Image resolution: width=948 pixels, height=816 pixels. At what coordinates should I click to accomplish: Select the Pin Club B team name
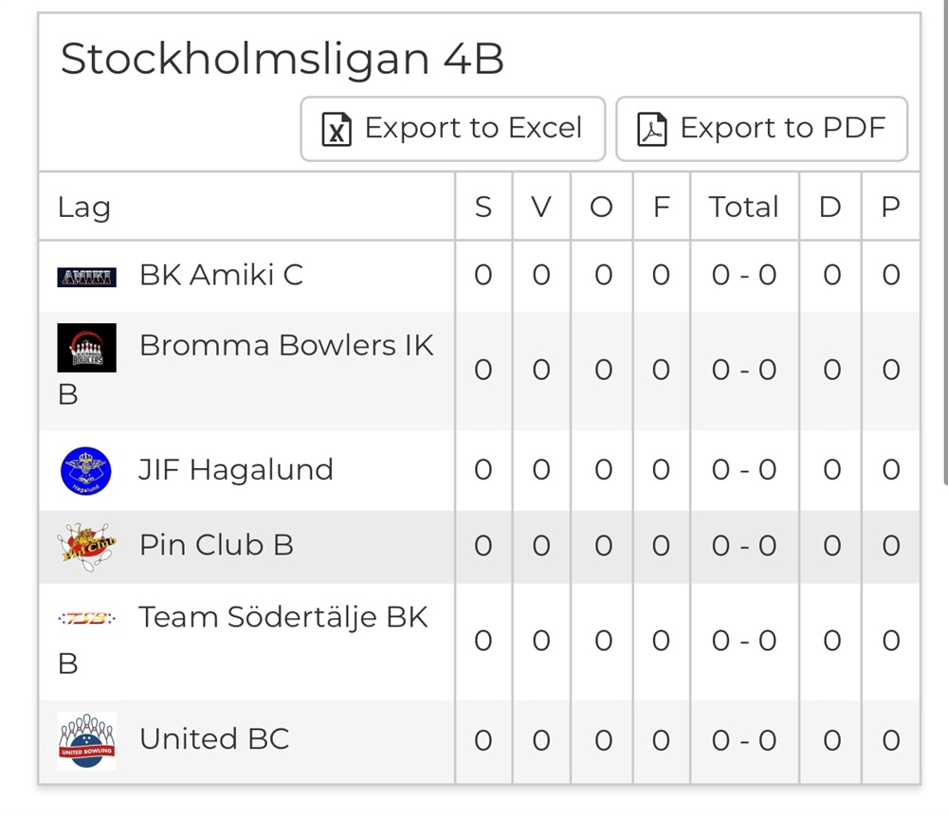click(x=216, y=545)
